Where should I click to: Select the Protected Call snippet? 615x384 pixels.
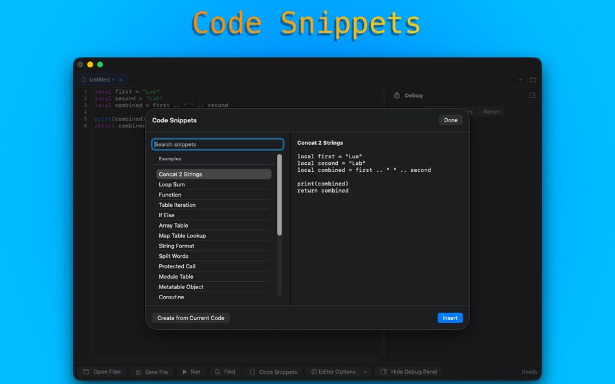pos(214,266)
